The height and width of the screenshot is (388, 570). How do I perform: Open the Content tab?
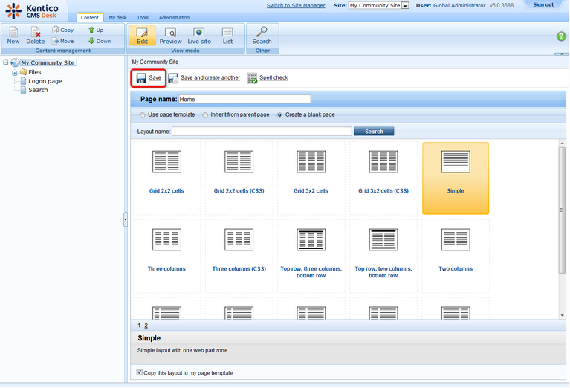[90, 17]
